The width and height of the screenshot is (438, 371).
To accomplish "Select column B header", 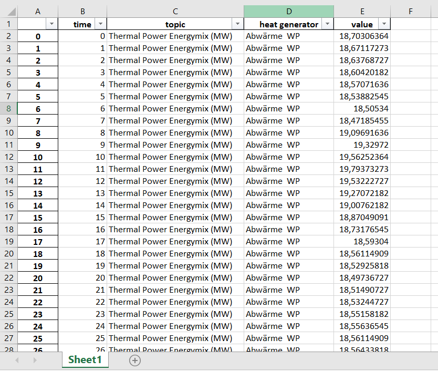I will 82,12.
